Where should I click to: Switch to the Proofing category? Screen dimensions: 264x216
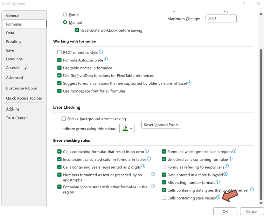coord(13,41)
